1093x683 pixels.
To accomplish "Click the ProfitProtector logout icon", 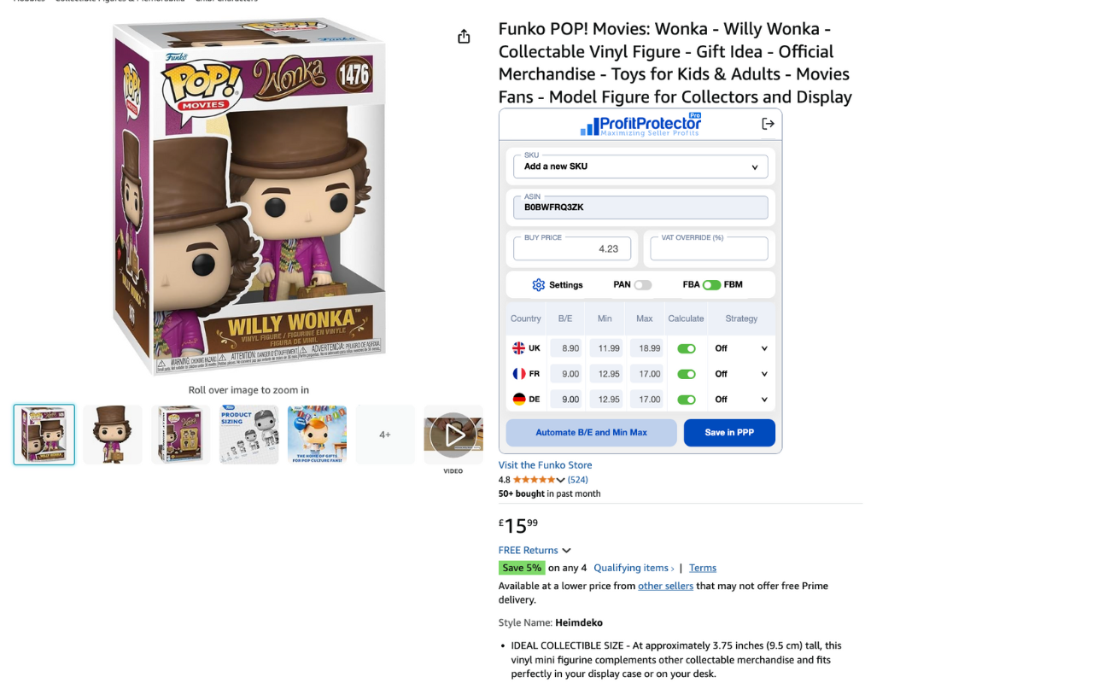I will pyautogui.click(x=768, y=124).
